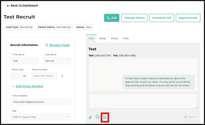Click the Send button
Image resolution: width=205 pixels, height=125 pixels.
click(189, 117)
